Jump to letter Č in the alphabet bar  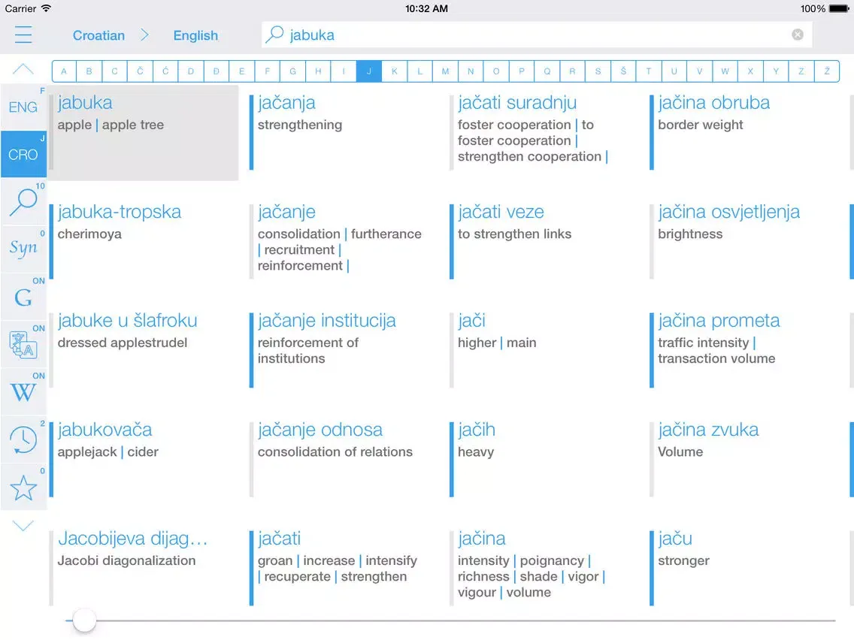click(140, 71)
